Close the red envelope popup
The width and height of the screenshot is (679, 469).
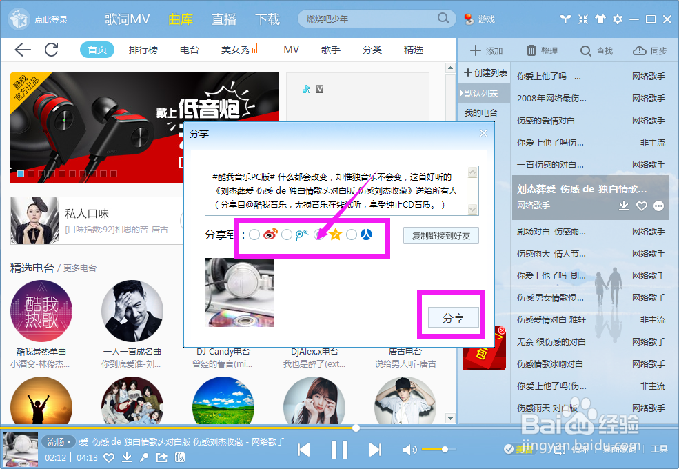click(x=501, y=331)
